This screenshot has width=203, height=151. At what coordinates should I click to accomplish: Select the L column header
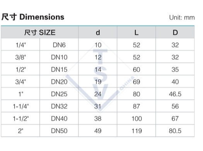click(136, 32)
